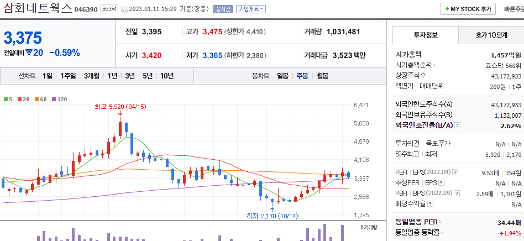This screenshot has width=524, height=241.
Task: Select the 10년 line chart period
Action: [167, 76]
